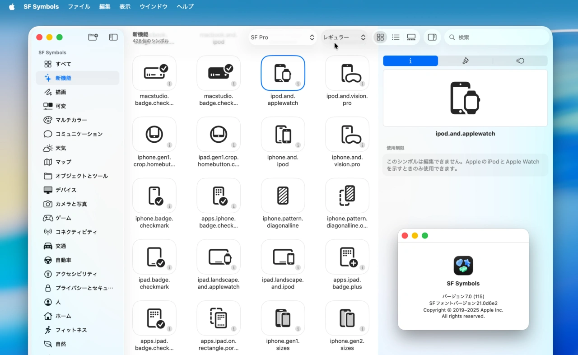Select the info inspector tab

410,61
